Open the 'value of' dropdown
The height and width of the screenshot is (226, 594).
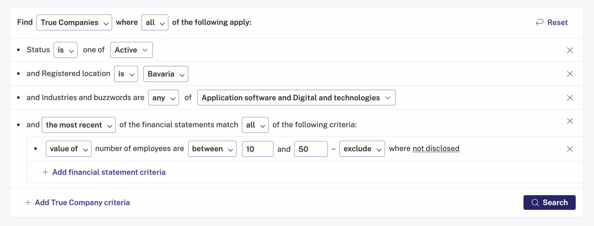point(68,149)
